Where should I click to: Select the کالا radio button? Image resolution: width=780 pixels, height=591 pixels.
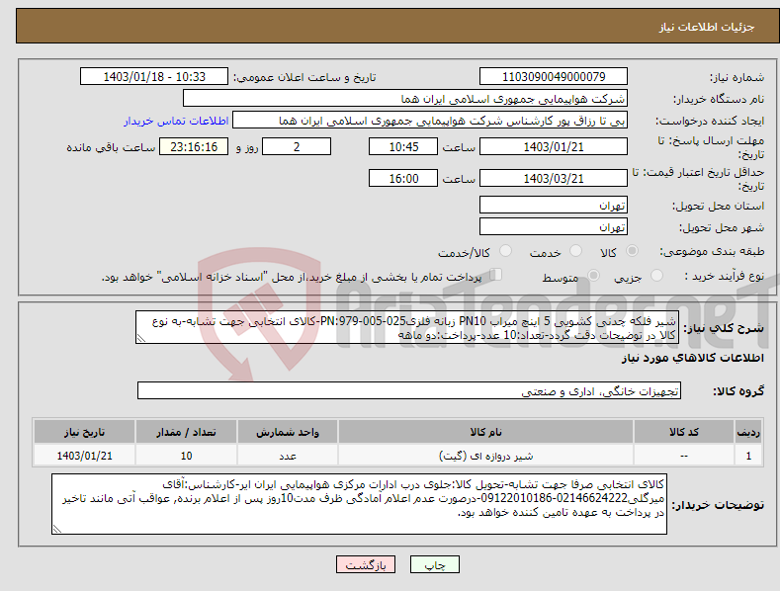tap(632, 251)
